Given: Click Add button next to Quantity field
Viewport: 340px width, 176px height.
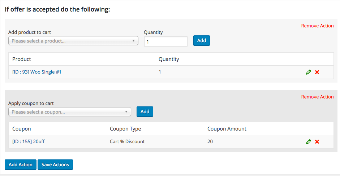Looking at the screenshot, I should (202, 40).
